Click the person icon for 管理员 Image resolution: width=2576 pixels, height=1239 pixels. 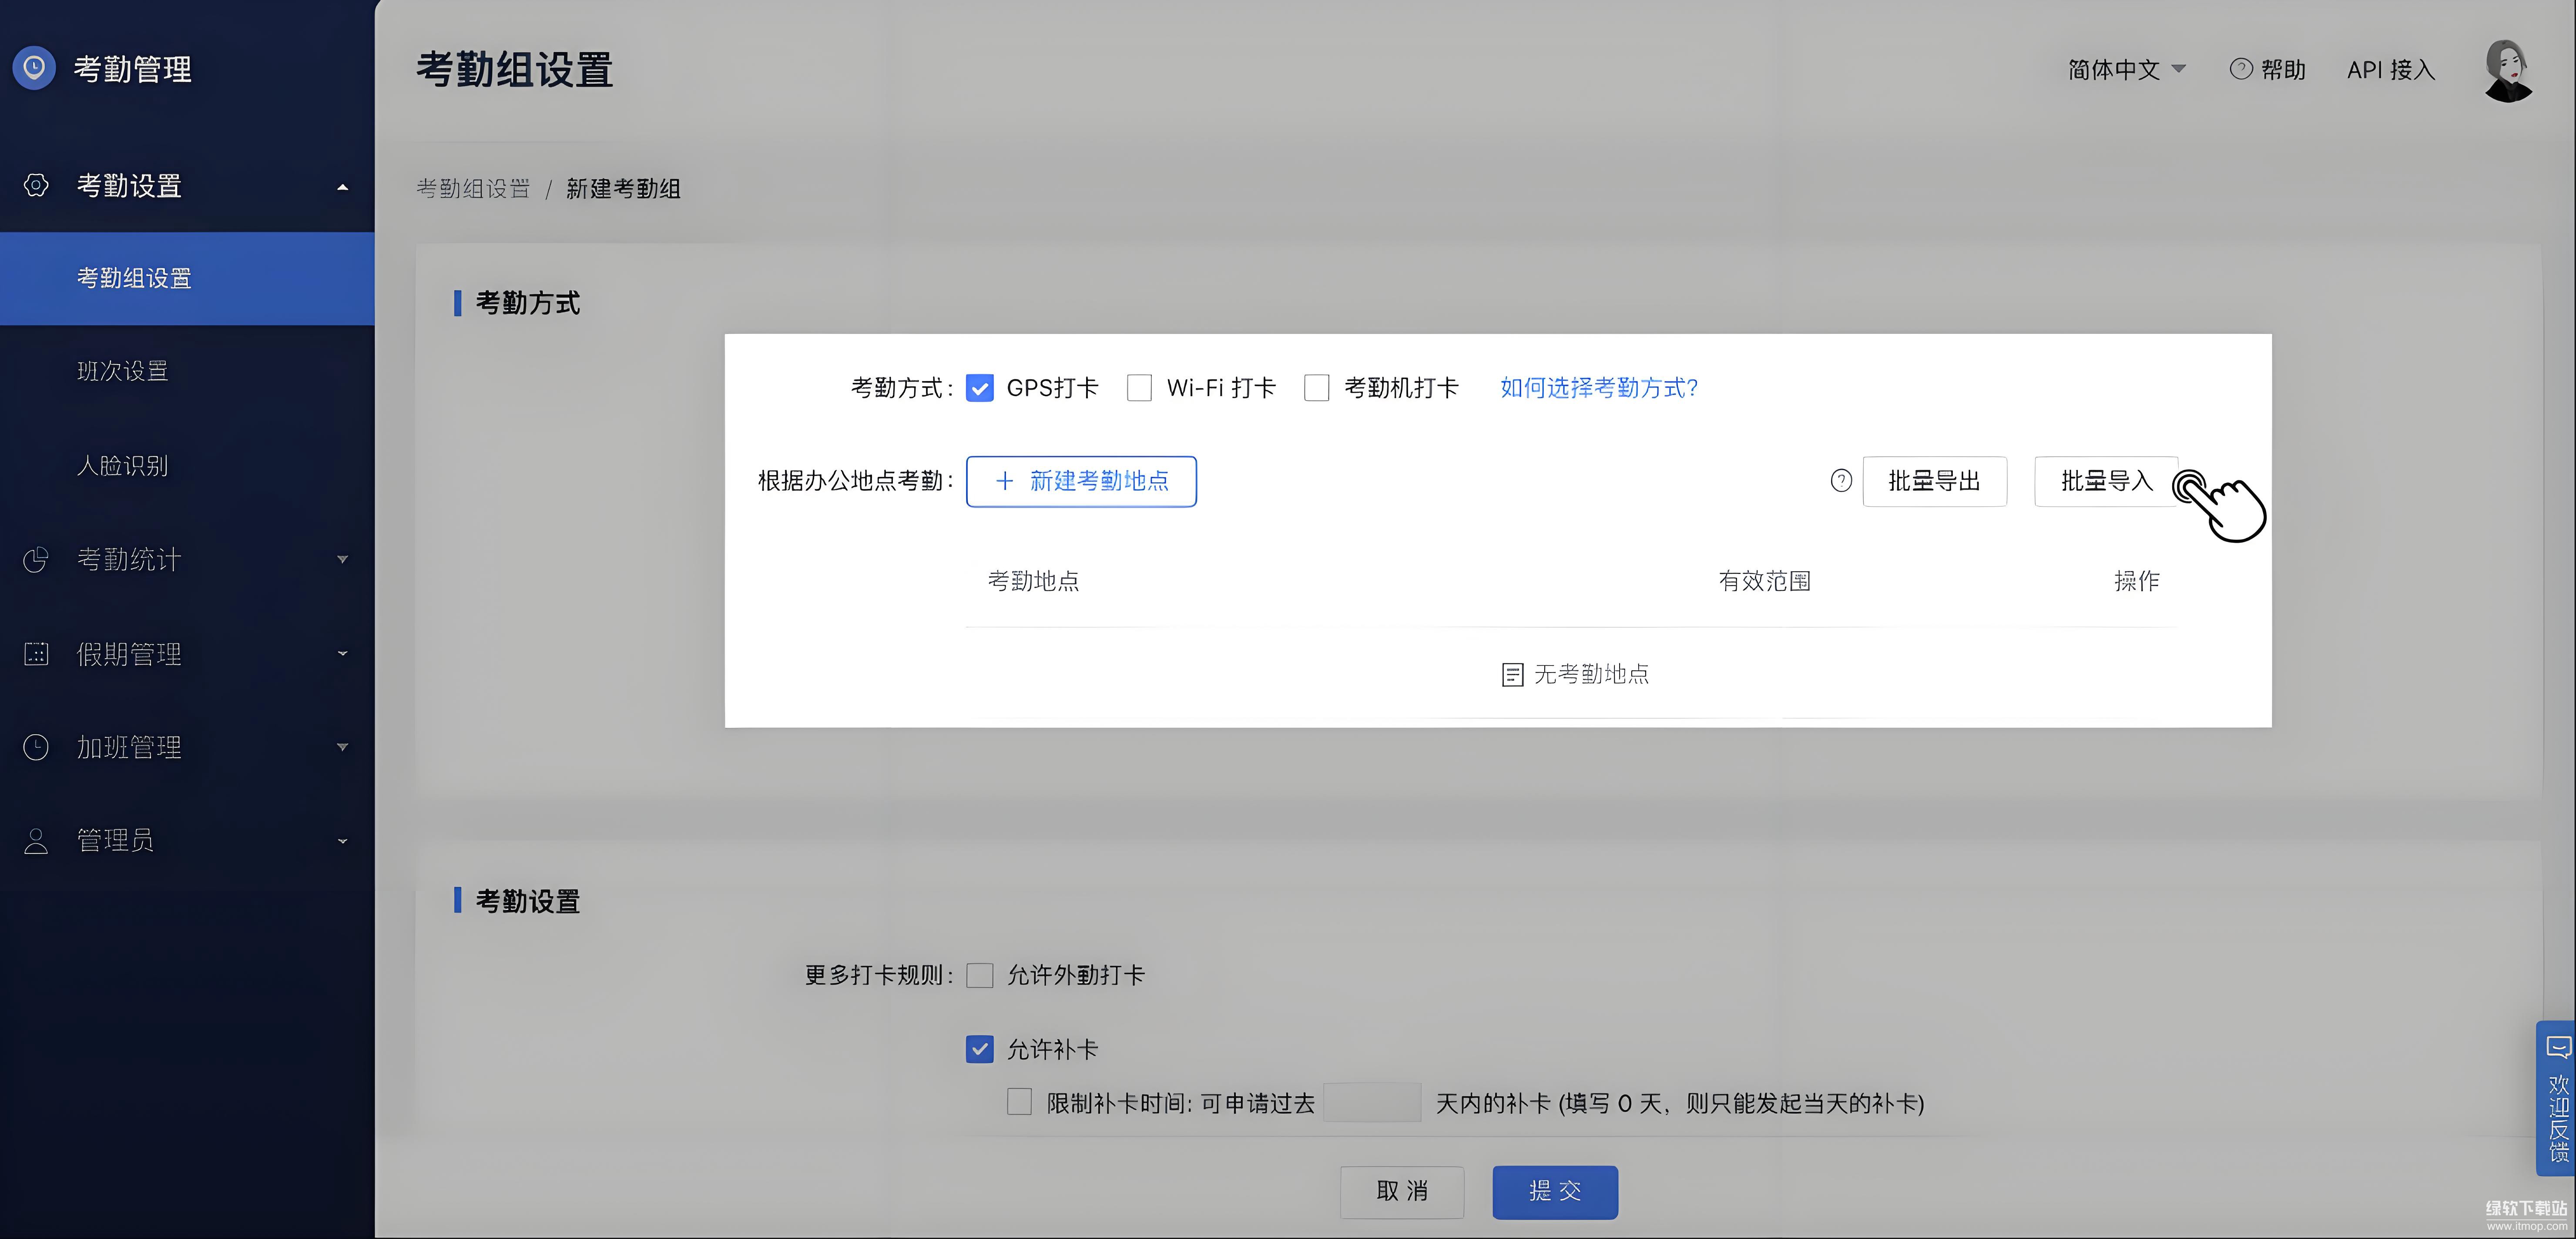pos(36,840)
